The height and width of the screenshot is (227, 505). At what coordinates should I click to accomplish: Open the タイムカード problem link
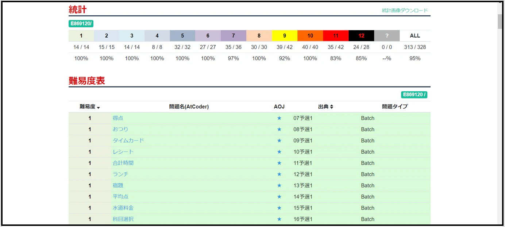click(128, 141)
